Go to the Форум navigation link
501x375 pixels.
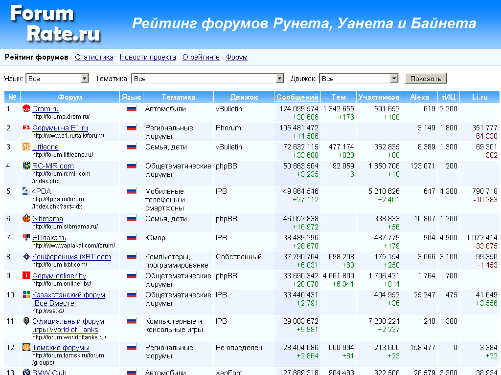click(x=236, y=57)
